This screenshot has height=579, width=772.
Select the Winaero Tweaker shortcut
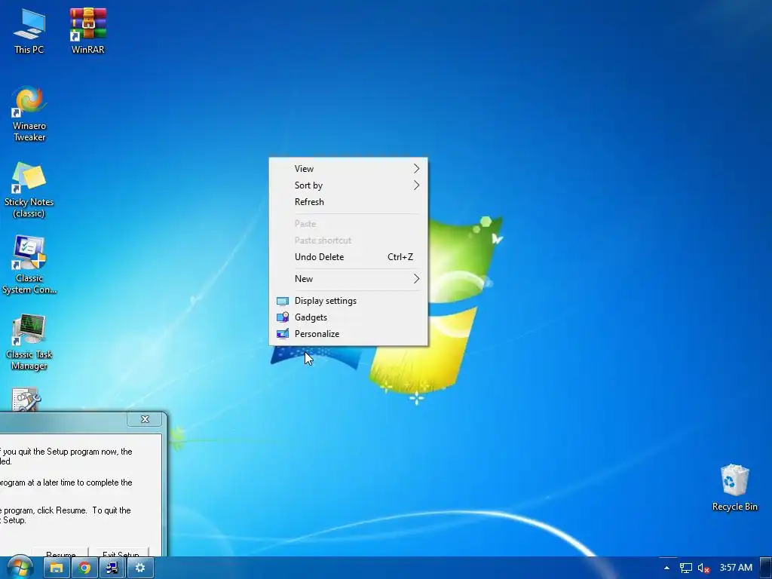(x=29, y=115)
